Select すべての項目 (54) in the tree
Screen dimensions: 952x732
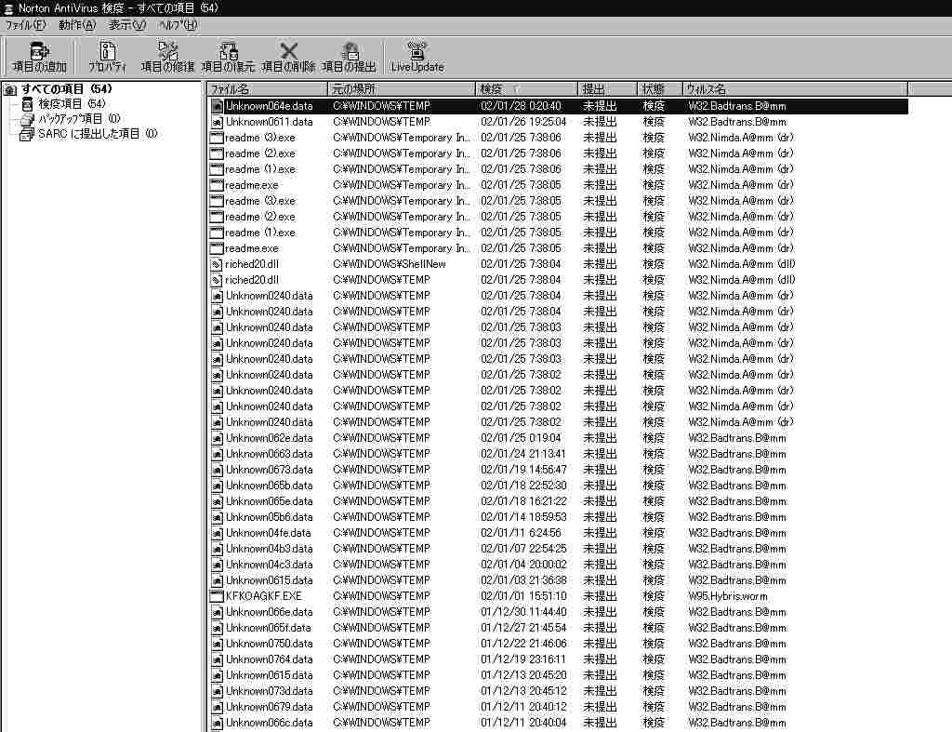pyautogui.click(x=66, y=89)
